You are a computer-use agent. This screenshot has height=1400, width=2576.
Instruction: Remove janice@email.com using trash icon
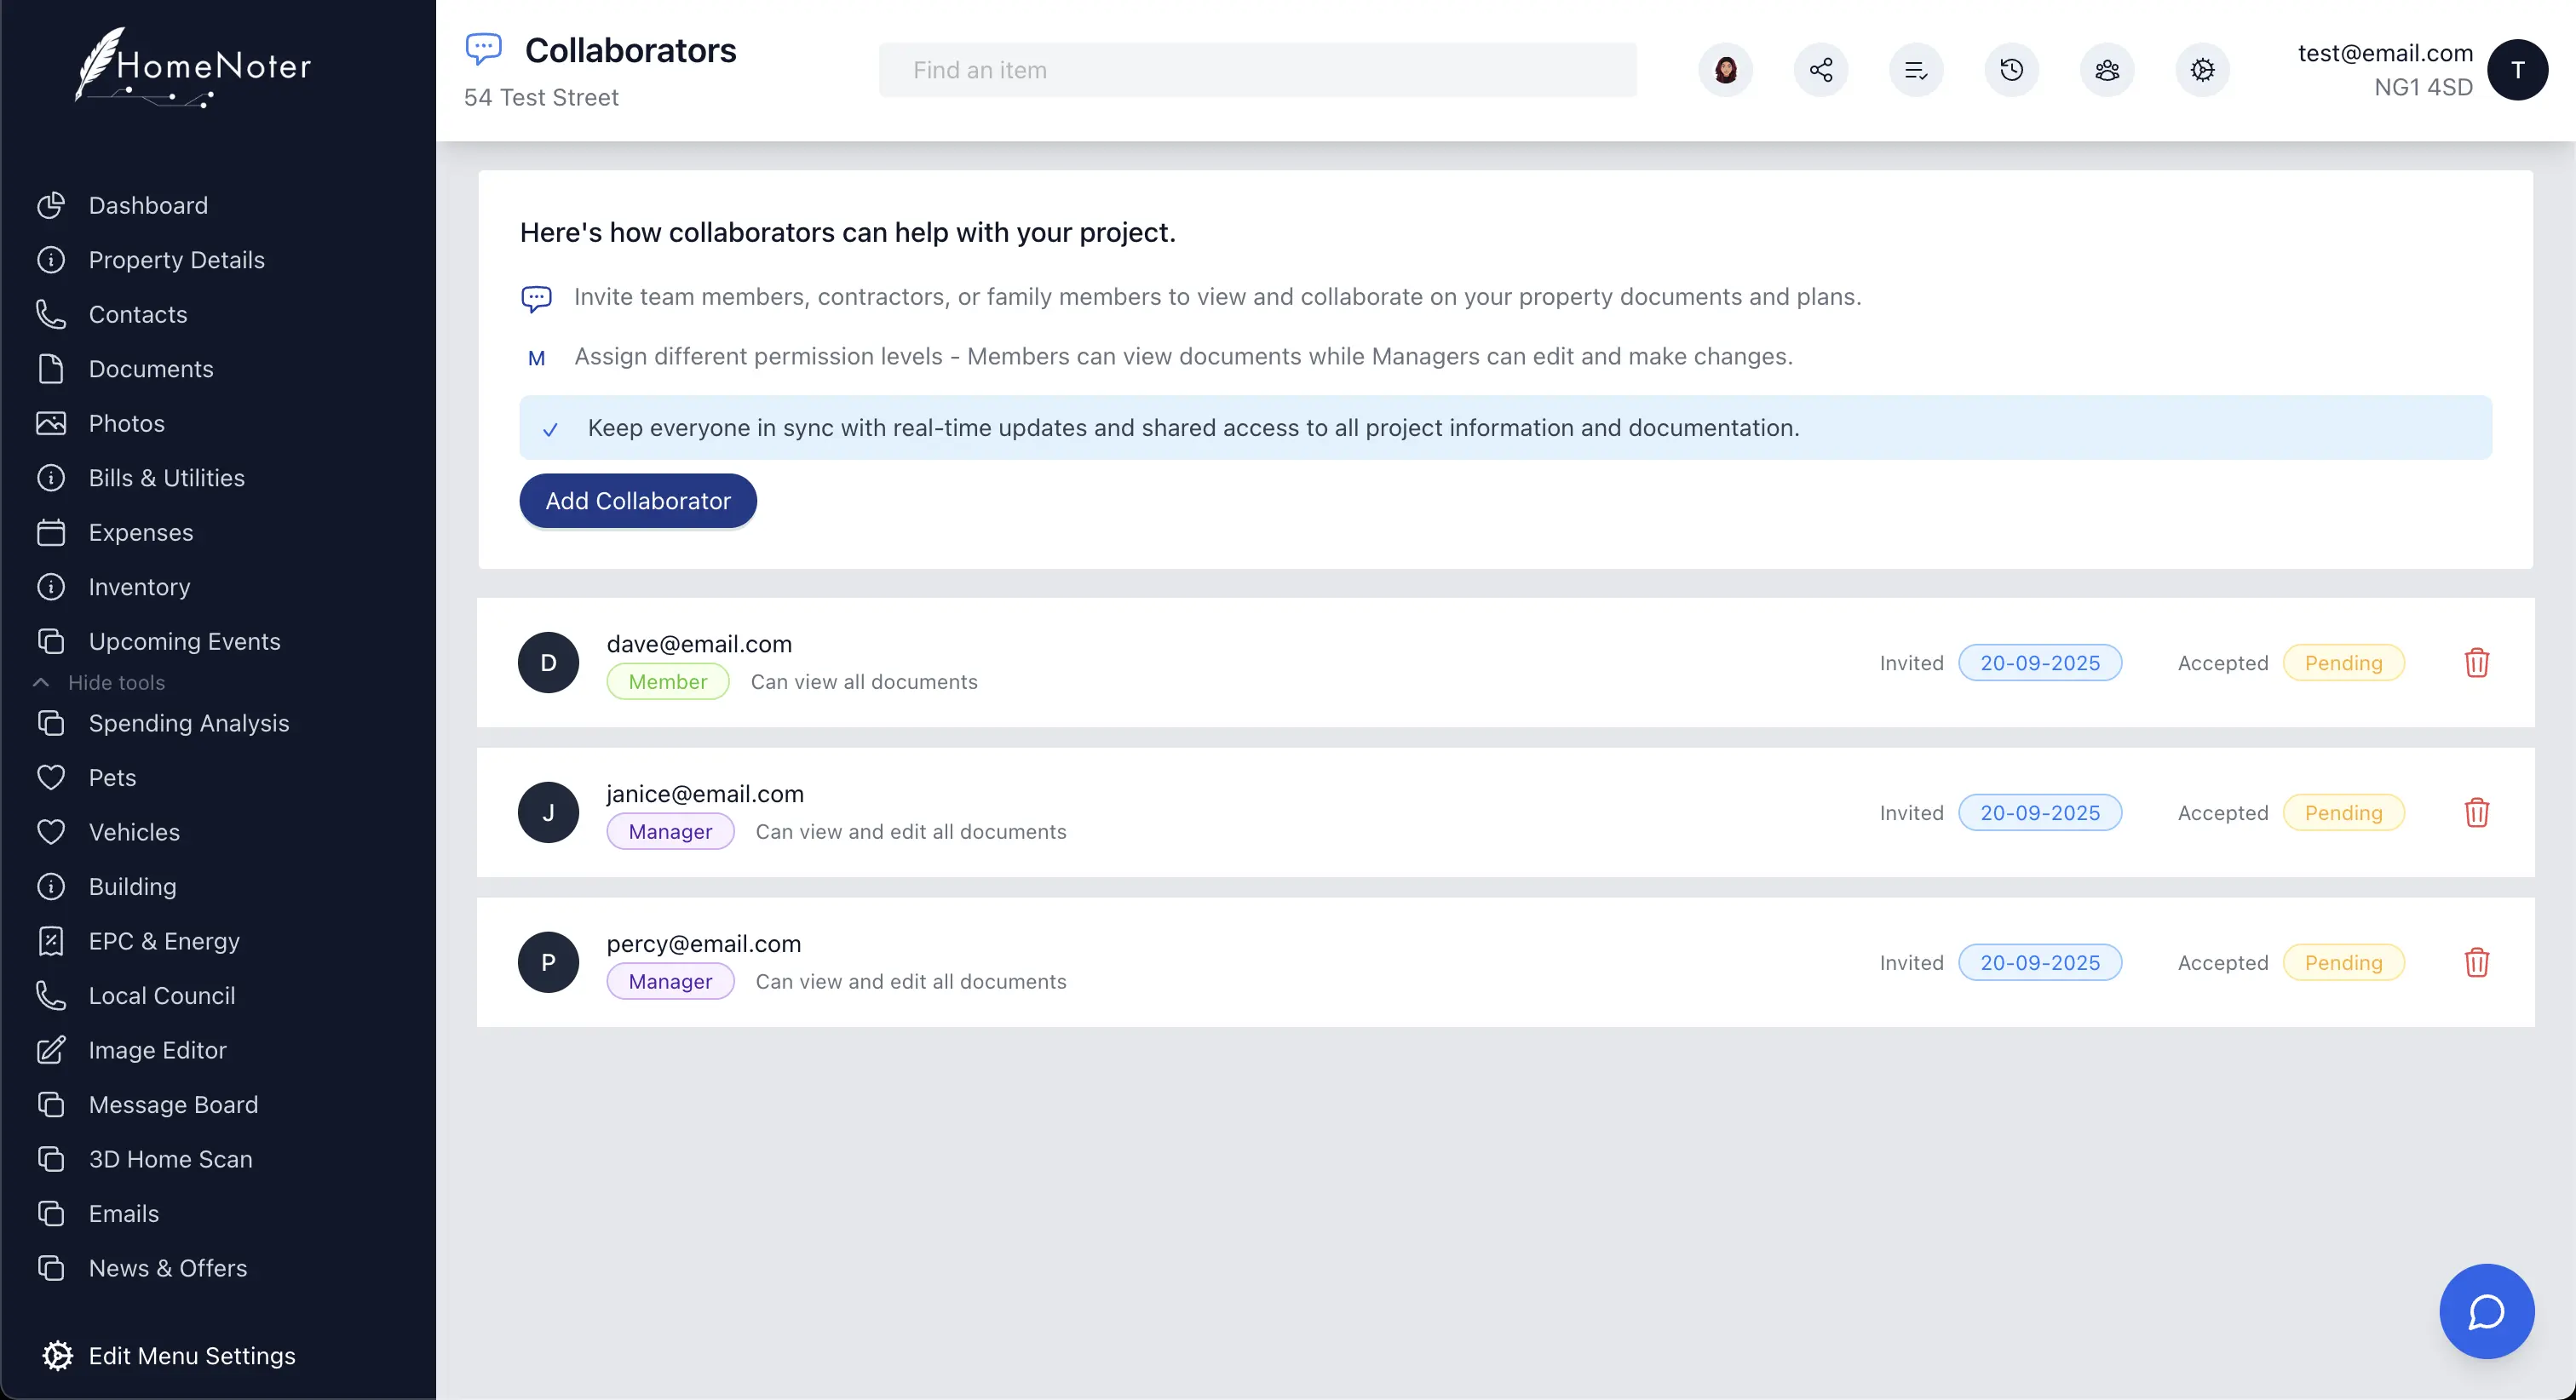2476,813
